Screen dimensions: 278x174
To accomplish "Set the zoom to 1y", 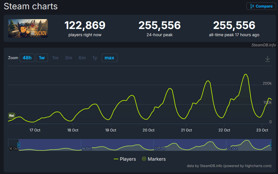I will coord(95,58).
